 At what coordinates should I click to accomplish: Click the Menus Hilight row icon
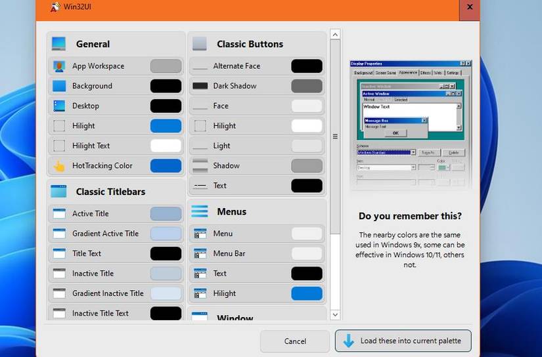tap(200, 293)
